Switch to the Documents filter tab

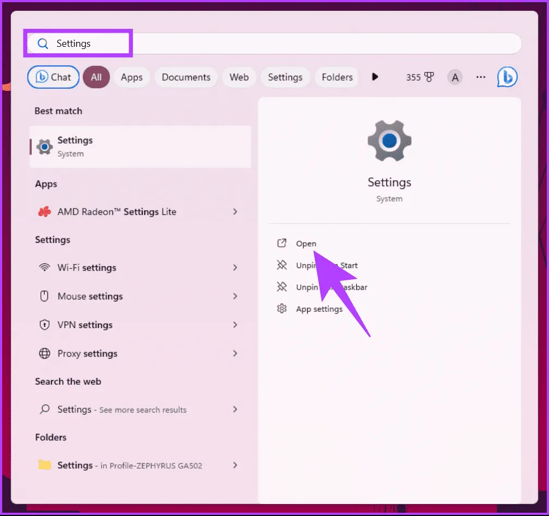[x=186, y=77]
